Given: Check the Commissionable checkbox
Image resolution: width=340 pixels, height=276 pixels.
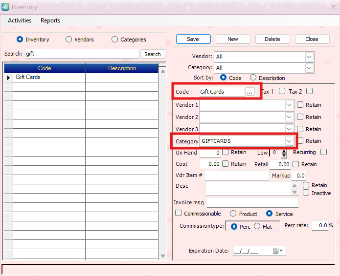Looking at the screenshot, I should pos(179,214).
